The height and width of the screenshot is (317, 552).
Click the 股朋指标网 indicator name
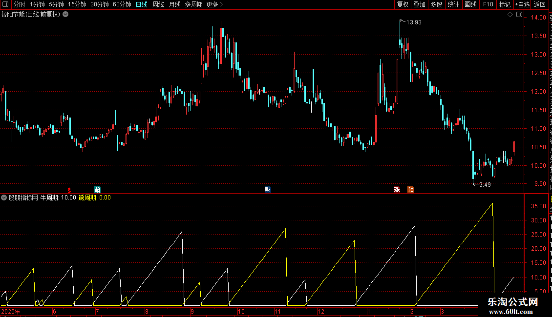(x=23, y=198)
